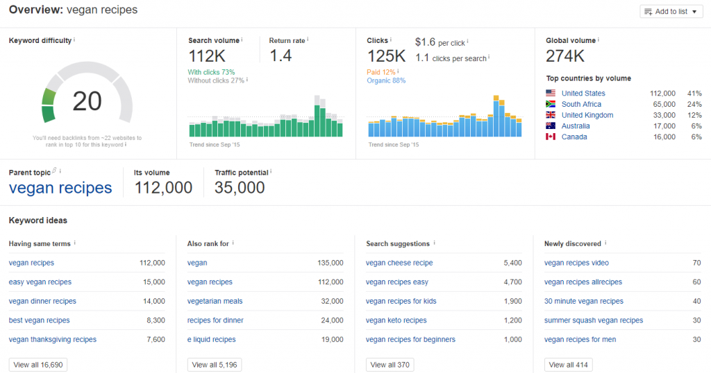Open e liquid recipes keyword

211,339
